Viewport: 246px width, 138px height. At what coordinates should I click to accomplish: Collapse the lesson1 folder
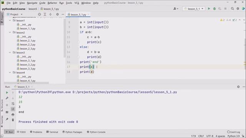click(x=10, y=20)
